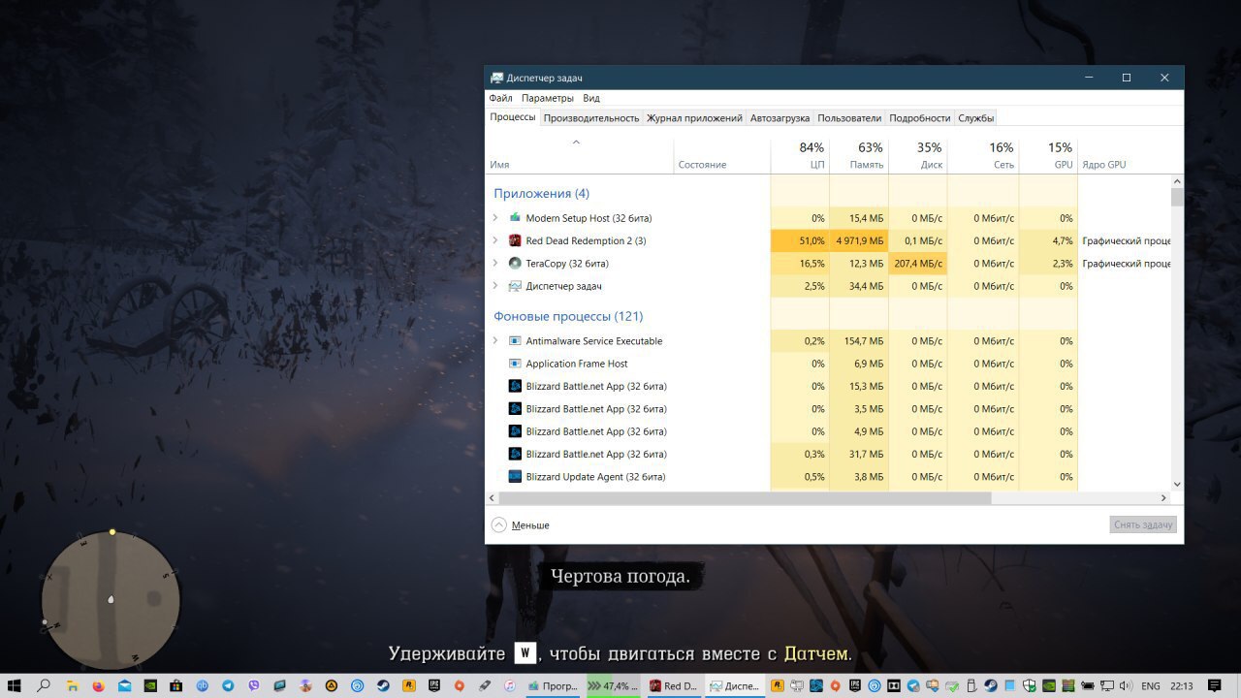Switch to the Производительность tab
The image size is (1241, 698).
[591, 117]
